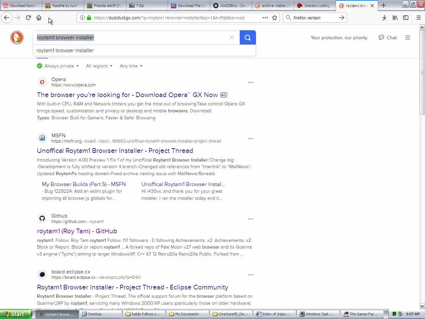Click the forward navigation arrow
This screenshot has height=319, width=425.
(18, 18)
